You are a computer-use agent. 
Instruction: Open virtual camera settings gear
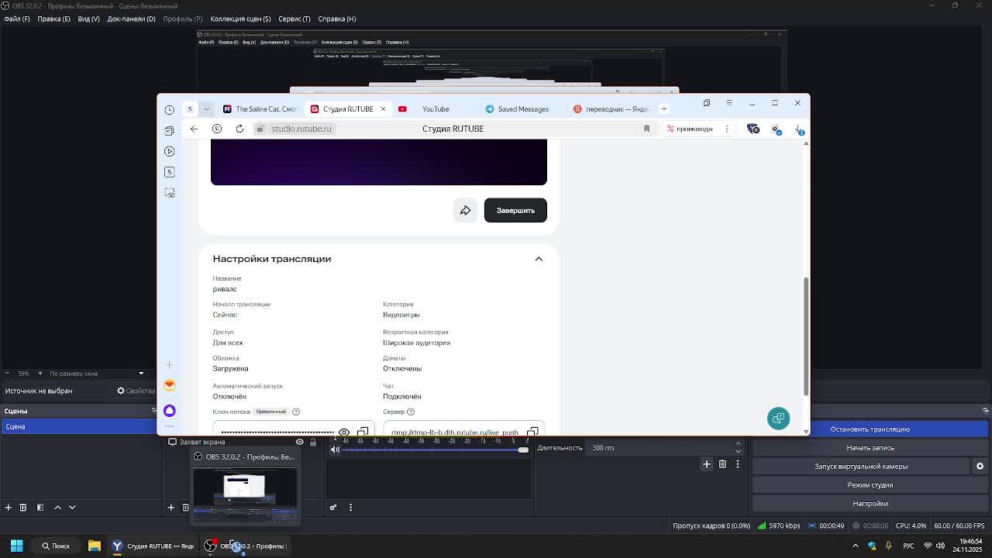tap(980, 467)
